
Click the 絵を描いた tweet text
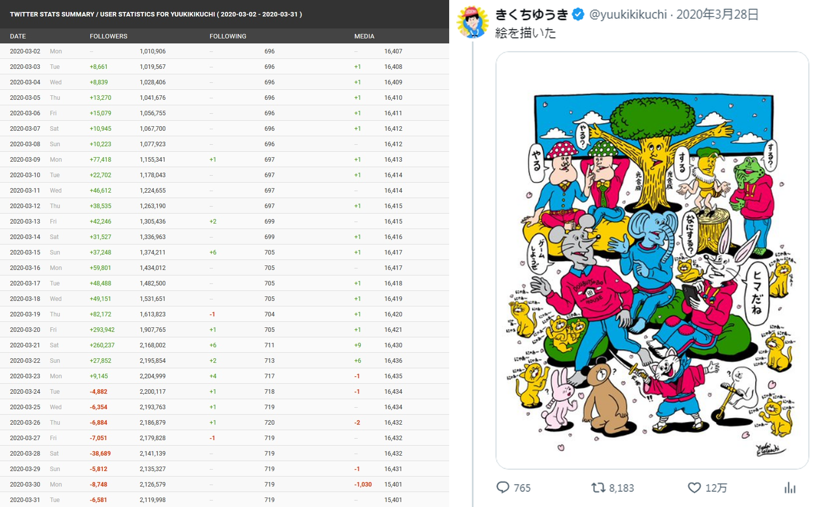pyautogui.click(x=526, y=33)
